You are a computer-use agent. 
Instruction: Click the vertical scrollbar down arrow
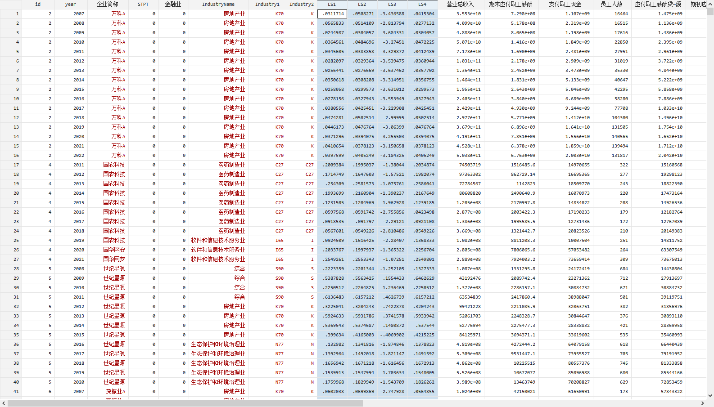pos(710,396)
